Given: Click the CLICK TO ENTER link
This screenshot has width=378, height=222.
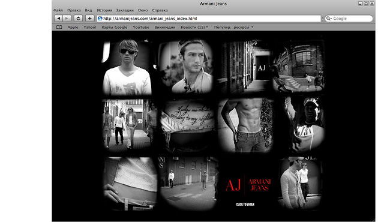Looking at the screenshot, I should point(245,205).
